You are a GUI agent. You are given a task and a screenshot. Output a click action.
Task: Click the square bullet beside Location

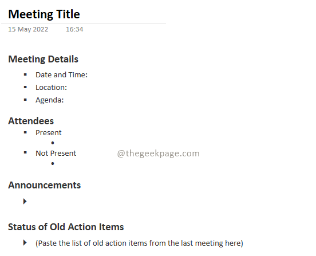25,87
